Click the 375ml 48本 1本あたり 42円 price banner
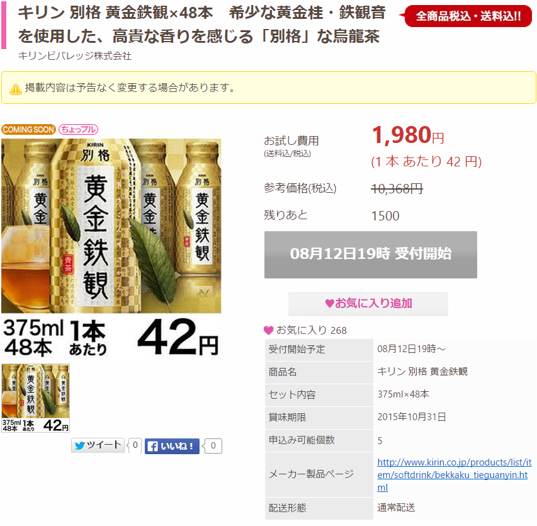Screen dimensions: 537x526 tap(111, 337)
